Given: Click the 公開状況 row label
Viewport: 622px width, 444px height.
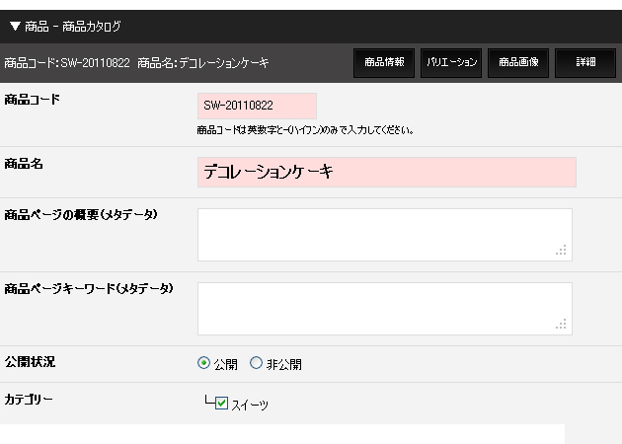Looking at the screenshot, I should (x=31, y=362).
